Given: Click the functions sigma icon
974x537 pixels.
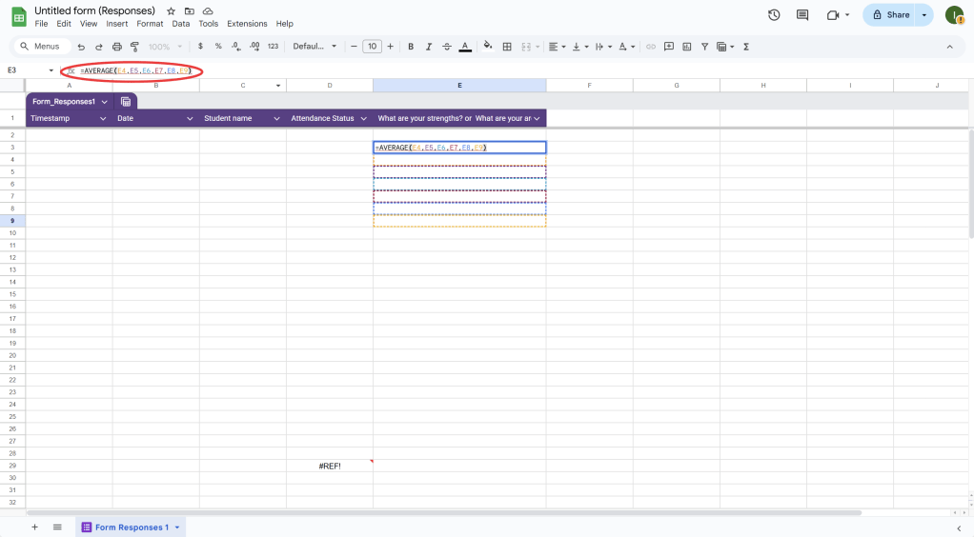Looking at the screenshot, I should [x=745, y=46].
